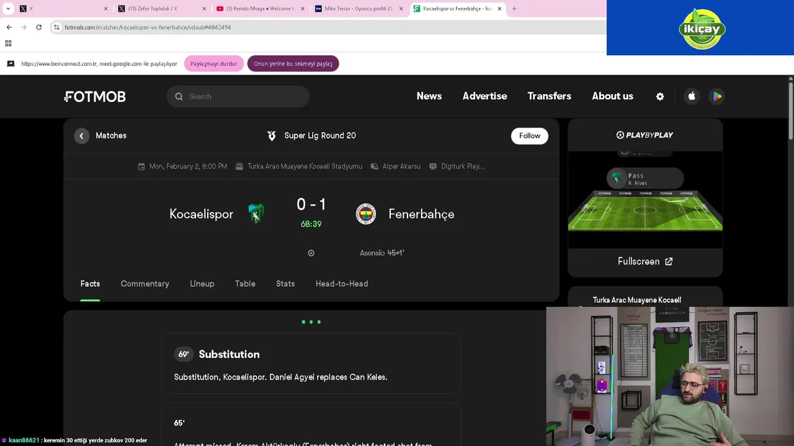Open the Google Play store icon

point(717,96)
